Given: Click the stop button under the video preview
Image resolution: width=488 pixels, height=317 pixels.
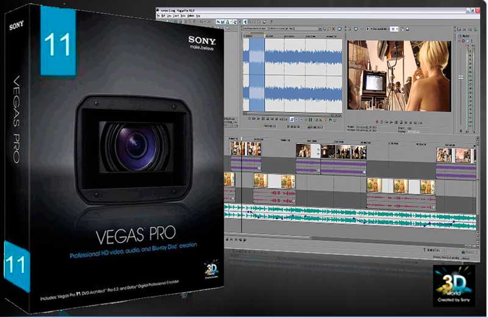Looking at the screenshot, I should tap(401, 123).
